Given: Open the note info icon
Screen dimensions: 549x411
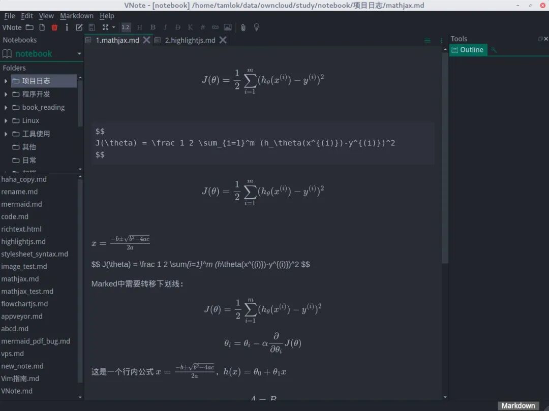Looking at the screenshot, I should tap(67, 27).
